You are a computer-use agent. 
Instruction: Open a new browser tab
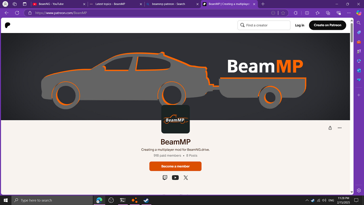263,4
